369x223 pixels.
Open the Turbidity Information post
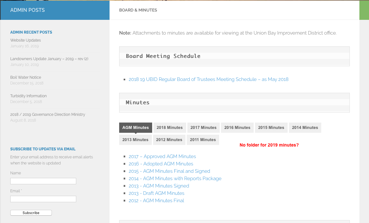tap(28, 96)
